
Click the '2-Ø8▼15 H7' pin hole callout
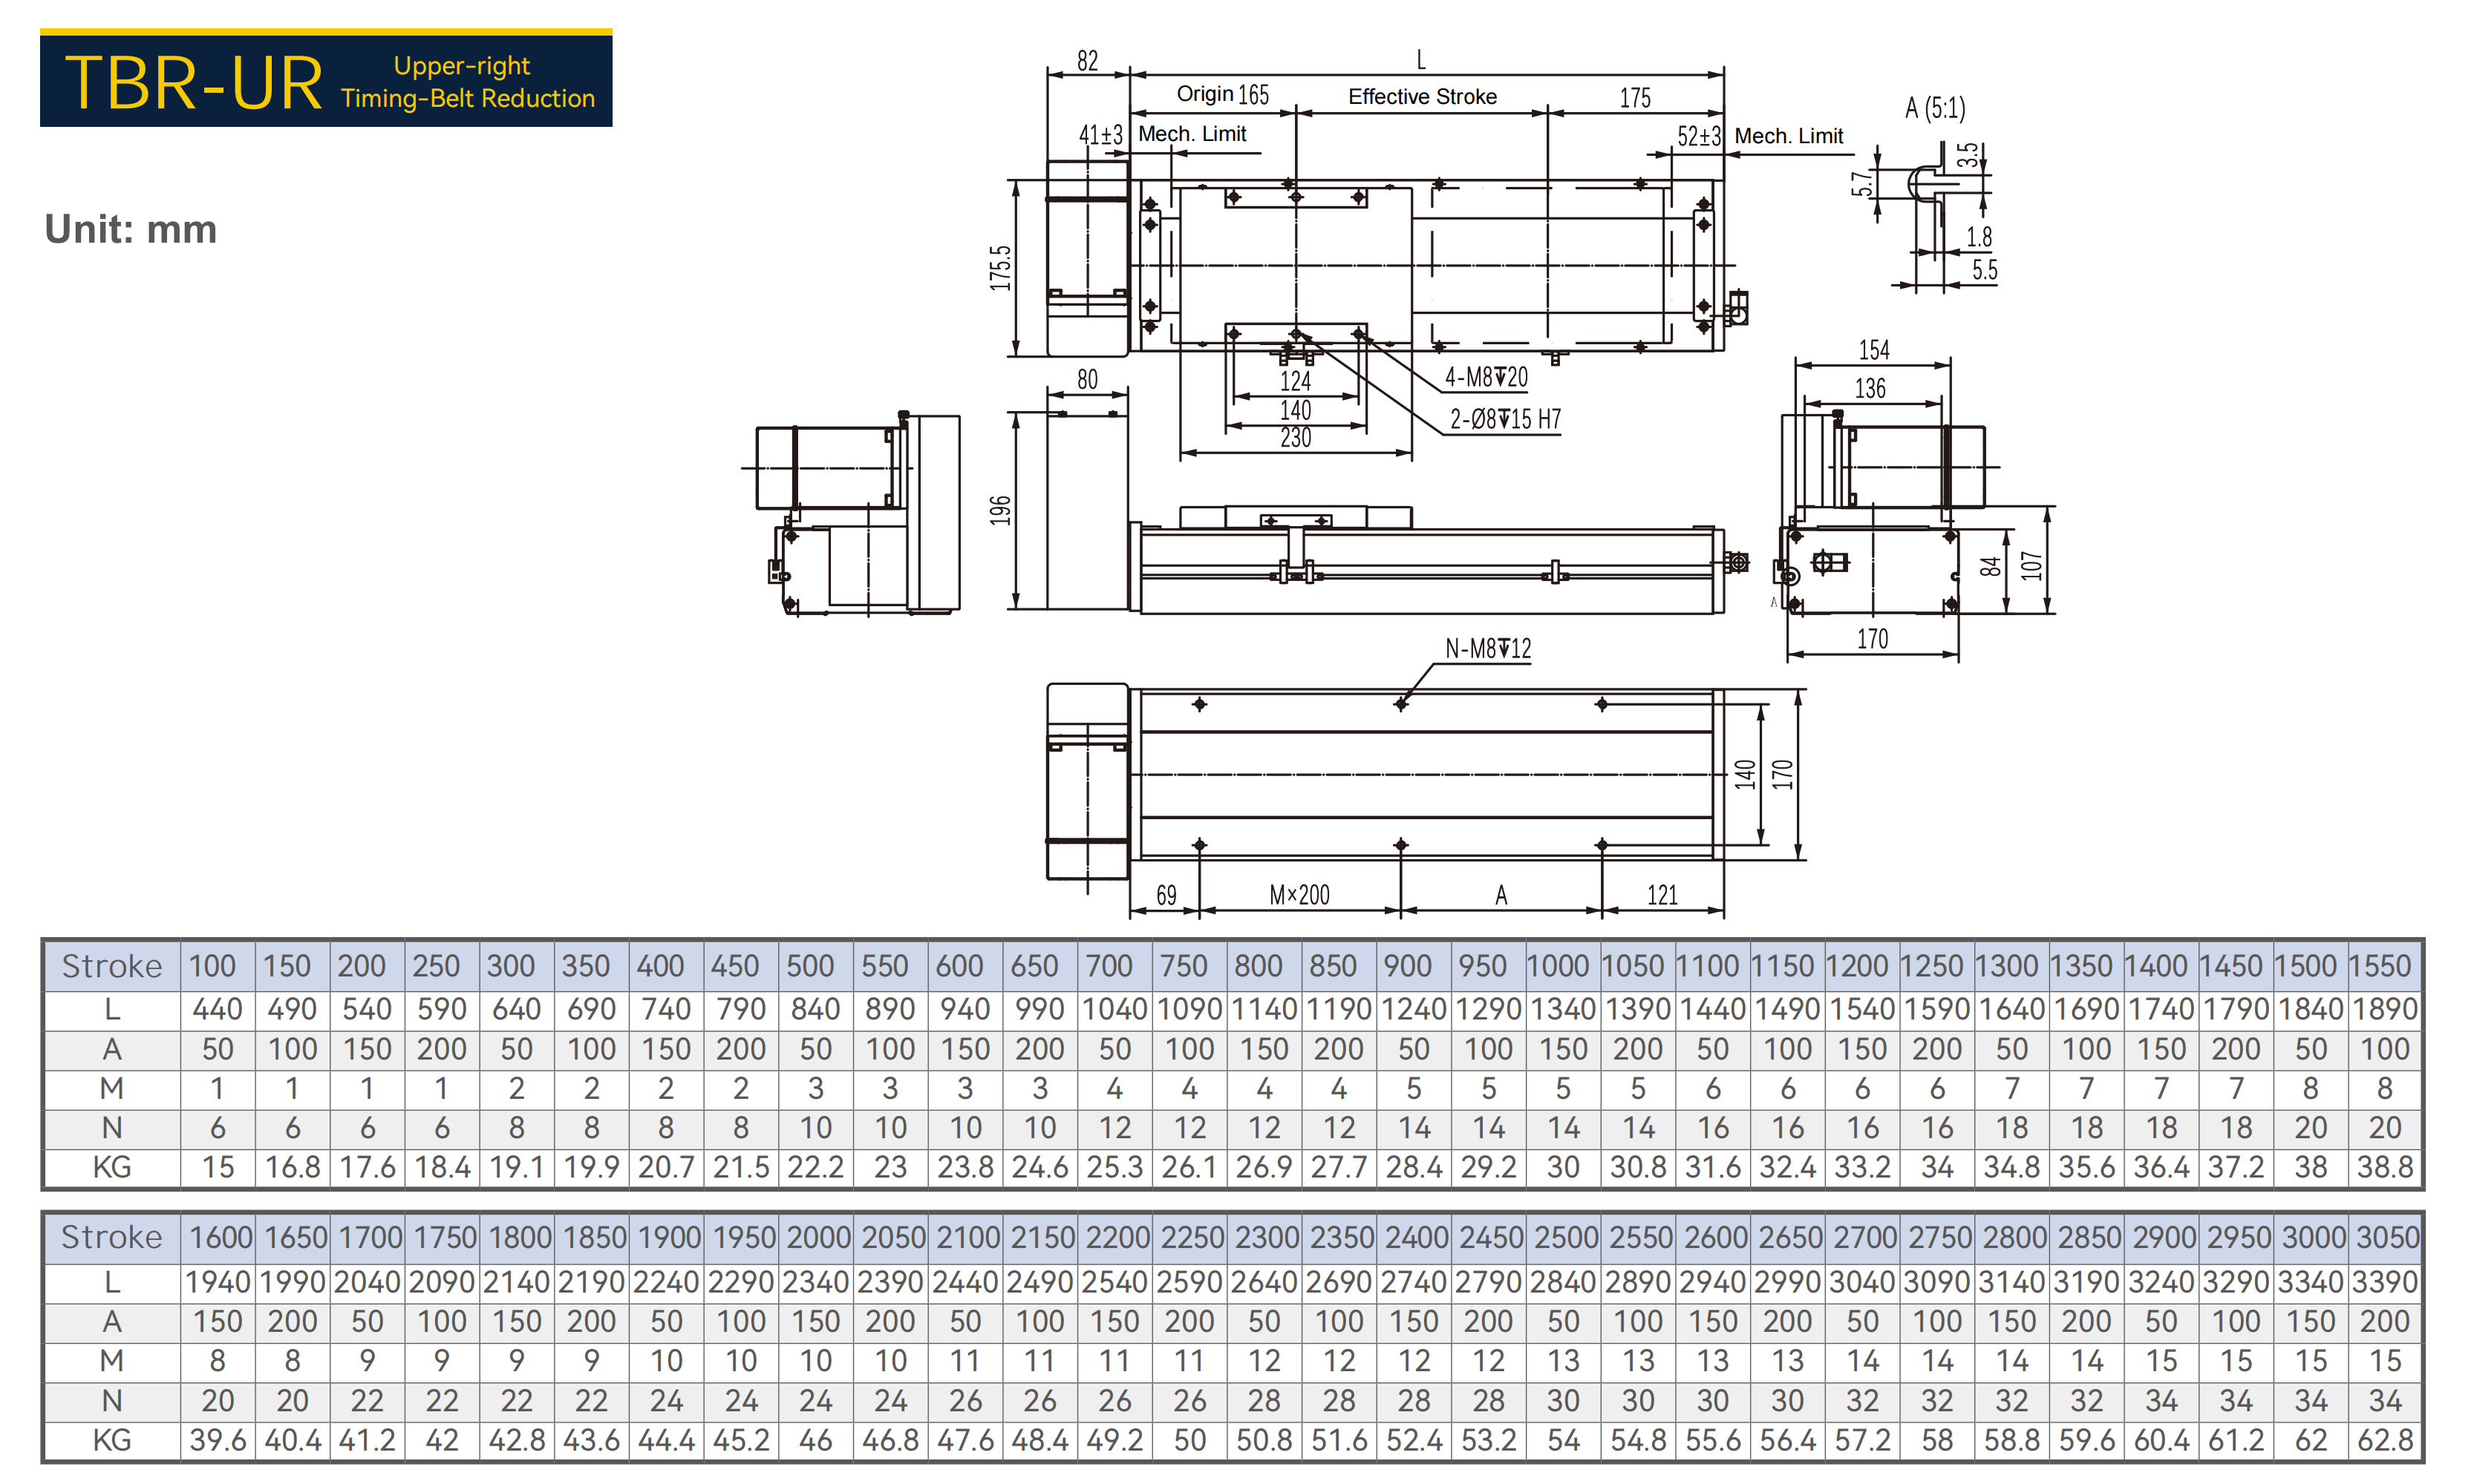pos(1504,419)
